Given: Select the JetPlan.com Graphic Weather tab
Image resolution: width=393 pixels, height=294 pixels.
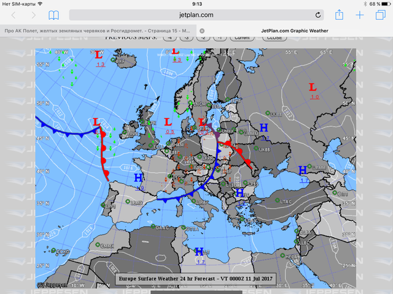Looking at the screenshot, I should point(295,29).
